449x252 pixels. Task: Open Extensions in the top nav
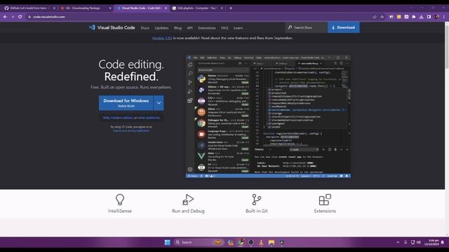pyautogui.click(x=207, y=28)
